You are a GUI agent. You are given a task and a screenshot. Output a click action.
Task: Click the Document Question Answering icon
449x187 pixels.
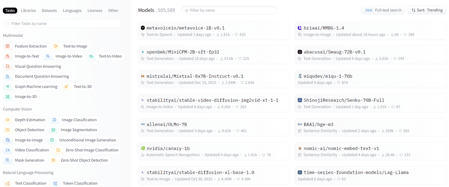(8, 77)
